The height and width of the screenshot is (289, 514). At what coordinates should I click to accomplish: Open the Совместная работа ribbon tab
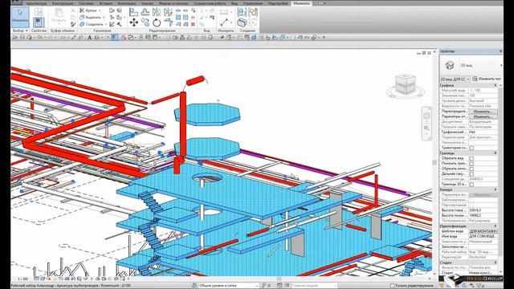tap(210, 3)
